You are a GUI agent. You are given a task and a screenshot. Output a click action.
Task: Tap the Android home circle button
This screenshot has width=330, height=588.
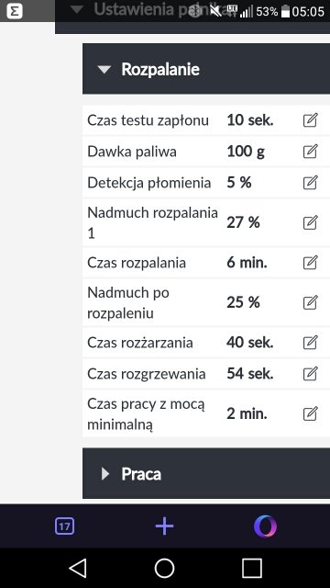coord(165,568)
